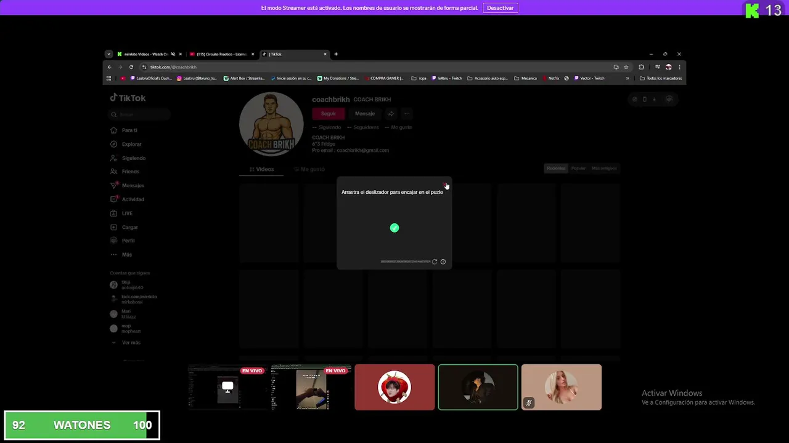Expand hidden bookmarks chevron

tap(628, 78)
